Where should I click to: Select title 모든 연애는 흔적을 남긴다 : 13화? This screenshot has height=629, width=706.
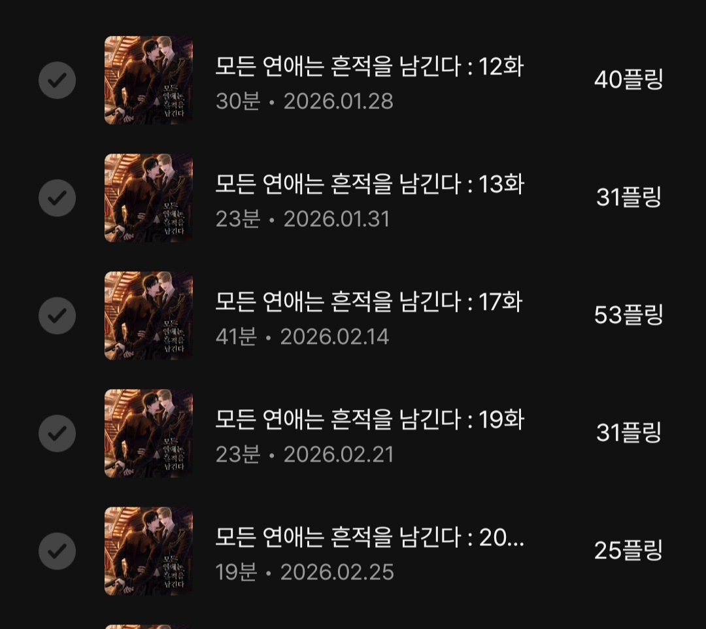369,184
